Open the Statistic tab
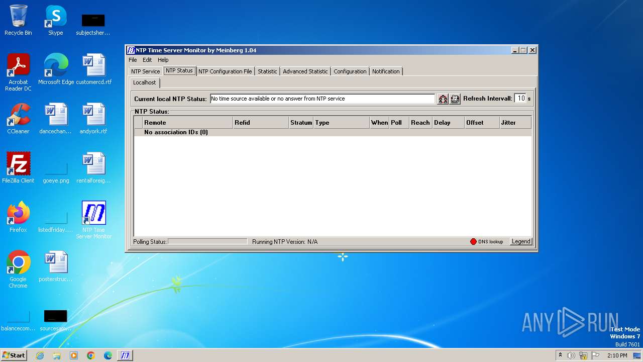The width and height of the screenshot is (643, 362). click(x=267, y=71)
